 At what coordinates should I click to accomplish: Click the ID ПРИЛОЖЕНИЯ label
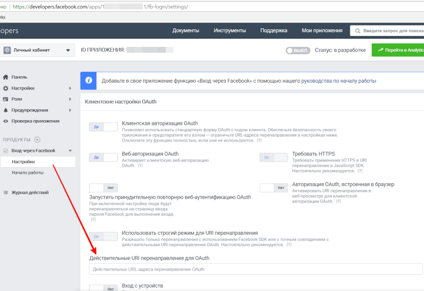coord(103,50)
